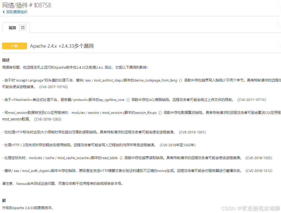Click the line 升级到Apache 2.4.33或更高版本
The image size is (281, 213).
point(28,208)
